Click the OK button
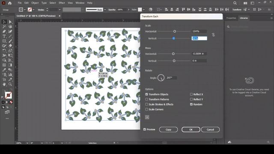The height and width of the screenshot is (154, 274). (191, 130)
